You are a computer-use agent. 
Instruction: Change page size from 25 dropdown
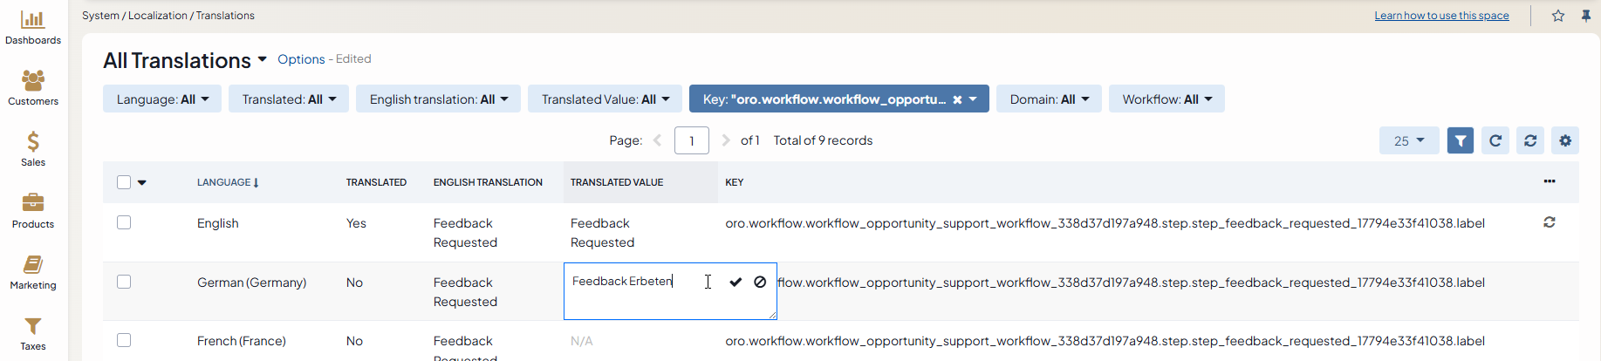pyautogui.click(x=1408, y=140)
